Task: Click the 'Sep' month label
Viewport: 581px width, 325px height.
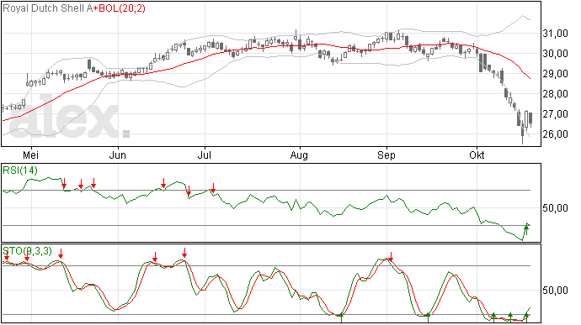Action: tap(386, 155)
